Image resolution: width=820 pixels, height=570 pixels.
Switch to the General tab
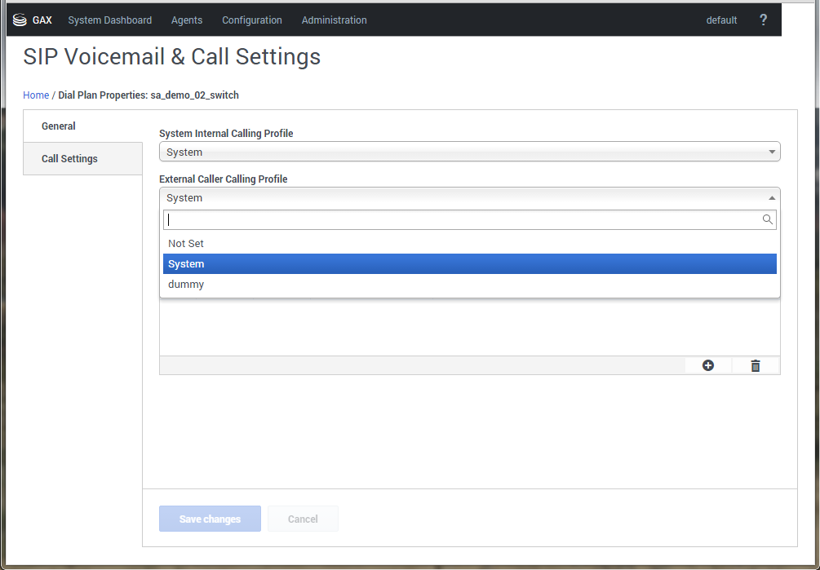pos(59,126)
